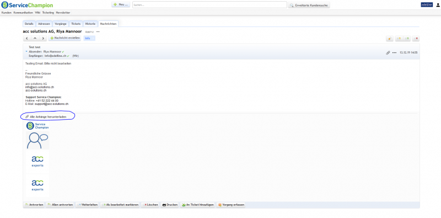Click recipient info@edelline.ch

pos(55,56)
